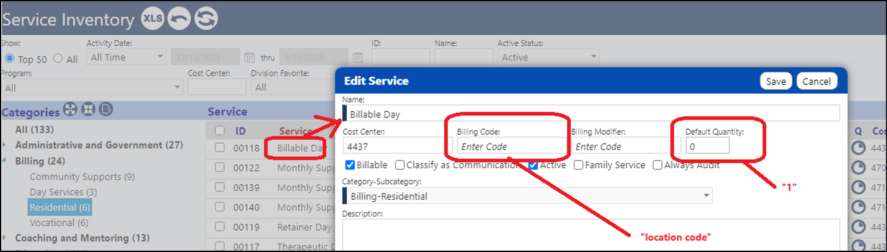Click the Description text area
The height and width of the screenshot is (252, 887).
click(591, 235)
